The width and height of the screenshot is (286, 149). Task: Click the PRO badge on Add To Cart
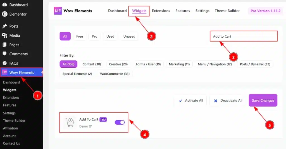point(103,119)
